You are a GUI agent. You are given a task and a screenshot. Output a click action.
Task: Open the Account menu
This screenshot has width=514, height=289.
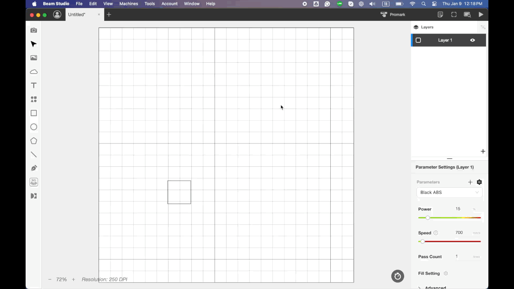pos(169,4)
